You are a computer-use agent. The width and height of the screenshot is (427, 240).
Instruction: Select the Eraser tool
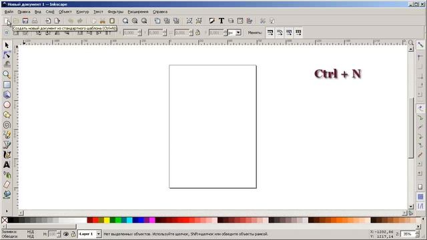[7, 185]
